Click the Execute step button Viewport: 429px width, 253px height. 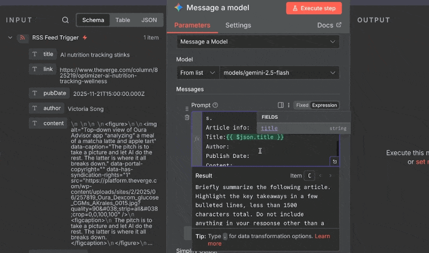[314, 8]
